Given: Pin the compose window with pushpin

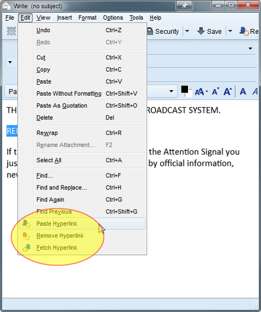Looking at the screenshot, I should pos(184,5).
